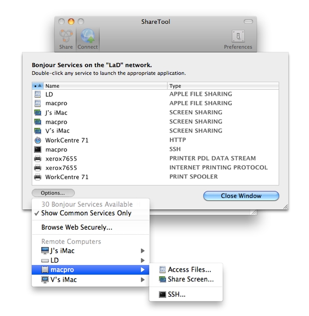
Task: Click the Connect globe toolbar icon
Action: (x=88, y=36)
